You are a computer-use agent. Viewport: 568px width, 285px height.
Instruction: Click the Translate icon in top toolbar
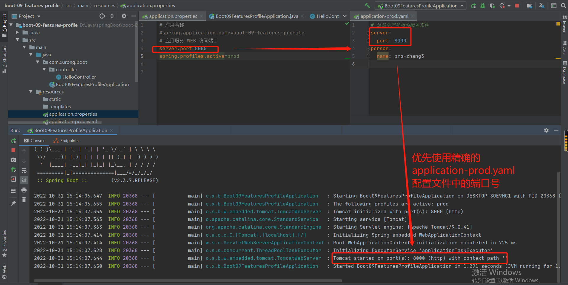pos(541,6)
